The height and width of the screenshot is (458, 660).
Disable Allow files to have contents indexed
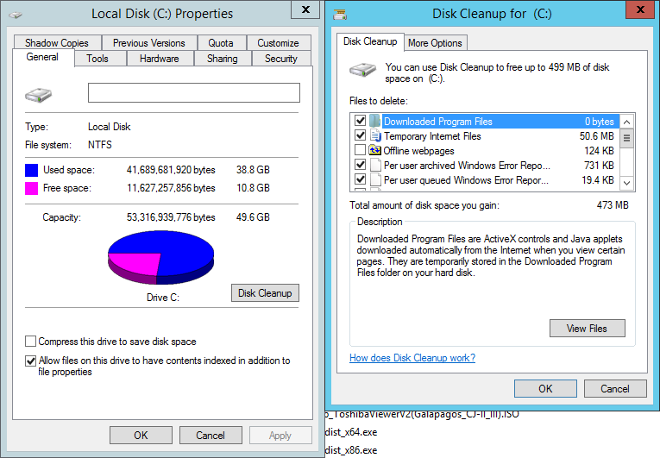30,361
